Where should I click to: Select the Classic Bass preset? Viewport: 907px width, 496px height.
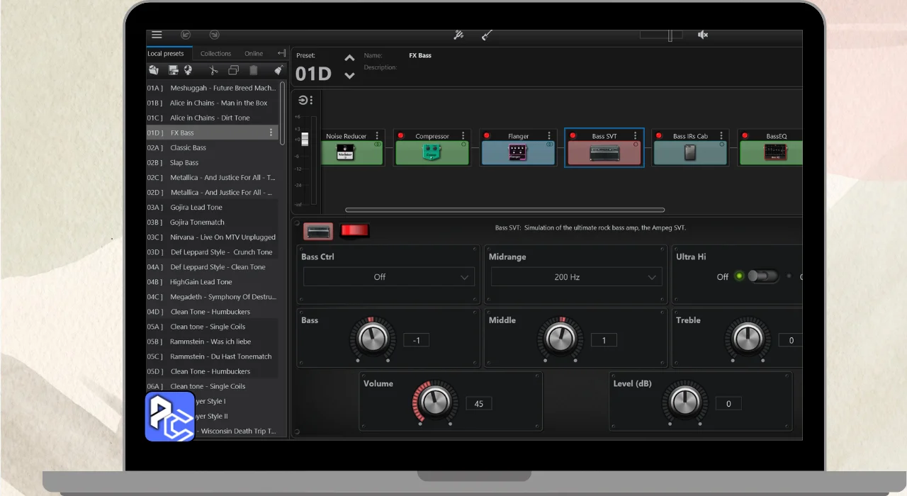[x=188, y=148]
